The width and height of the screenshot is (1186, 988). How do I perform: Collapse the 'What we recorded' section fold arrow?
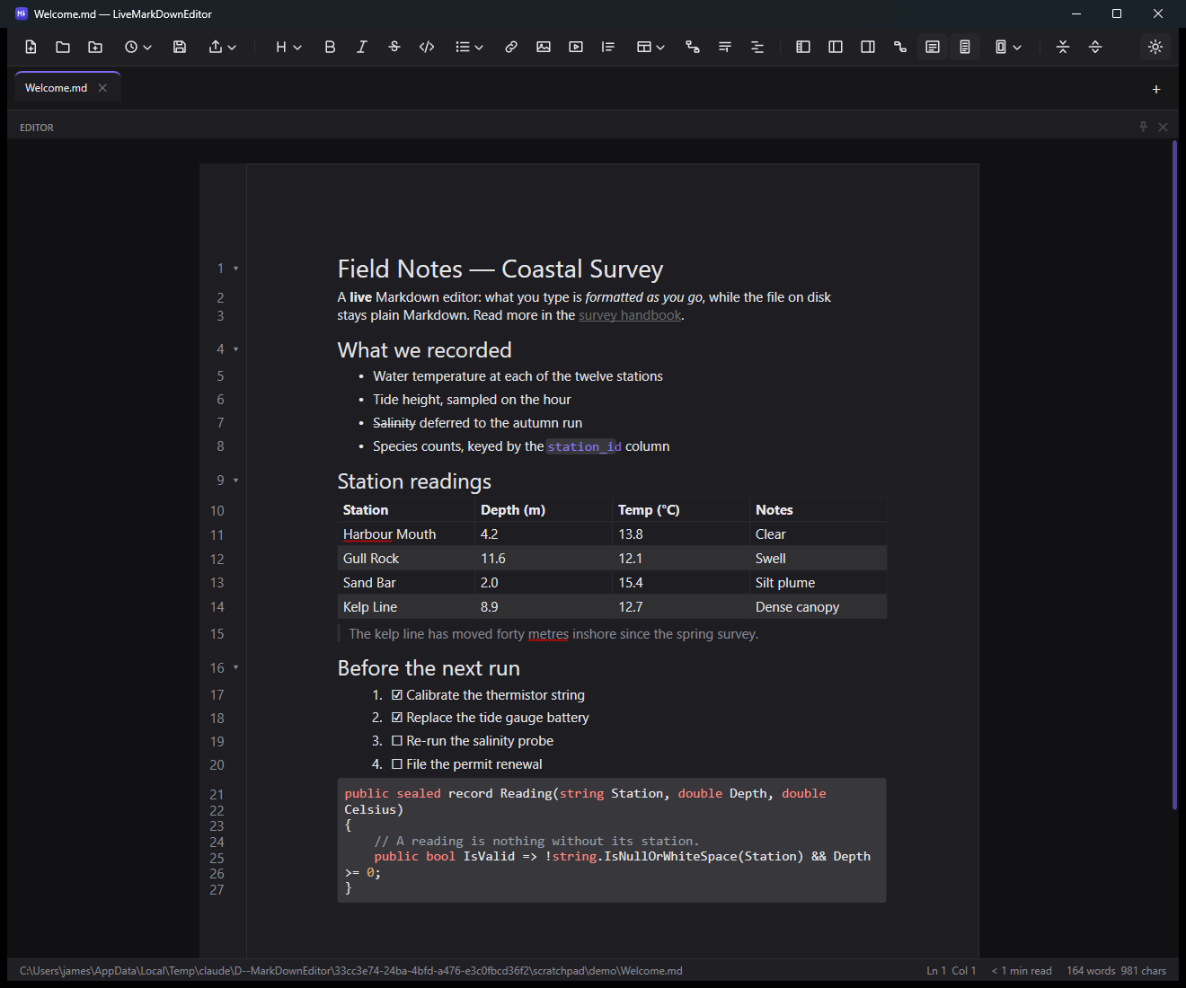click(x=236, y=348)
